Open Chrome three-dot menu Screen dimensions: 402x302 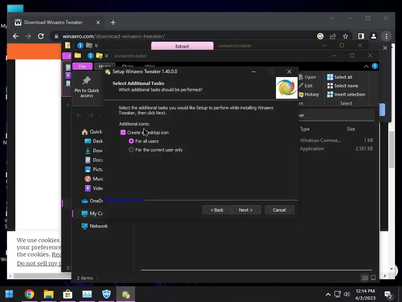click(386, 36)
